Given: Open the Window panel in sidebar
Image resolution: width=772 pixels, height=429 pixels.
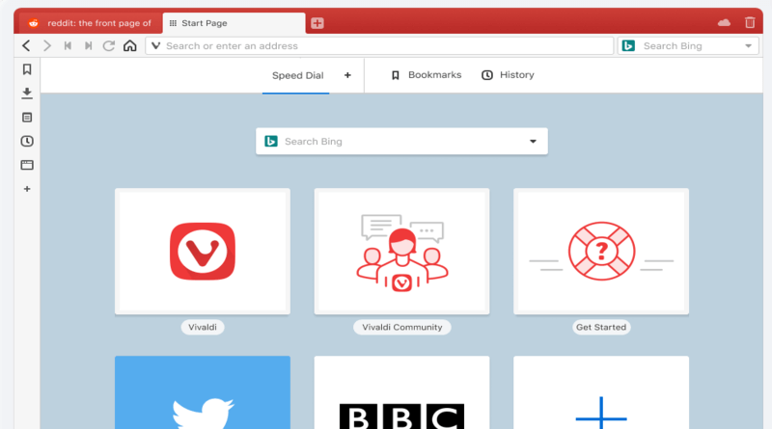Looking at the screenshot, I should point(27,165).
